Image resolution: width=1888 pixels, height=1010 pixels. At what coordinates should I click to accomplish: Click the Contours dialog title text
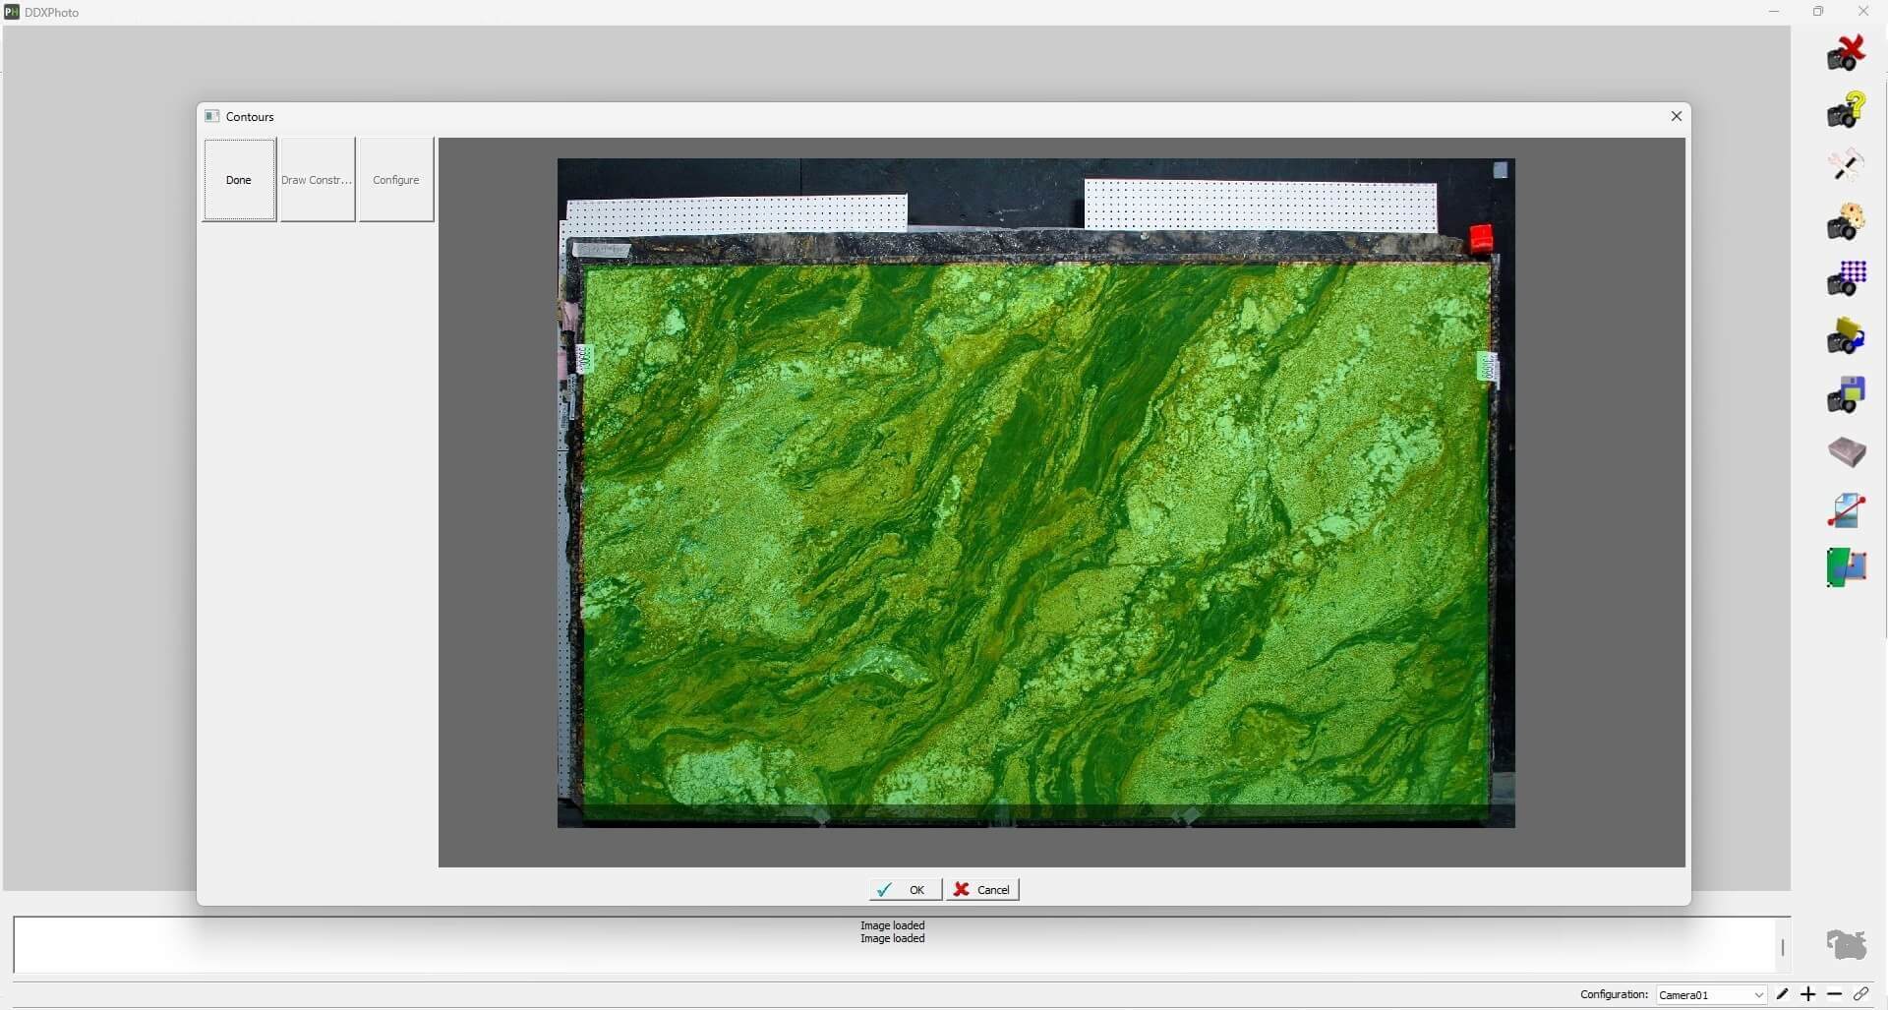250,116
